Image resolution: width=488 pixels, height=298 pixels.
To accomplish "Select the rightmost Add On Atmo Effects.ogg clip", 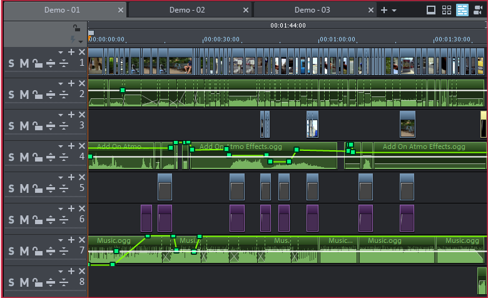I will click(x=429, y=156).
